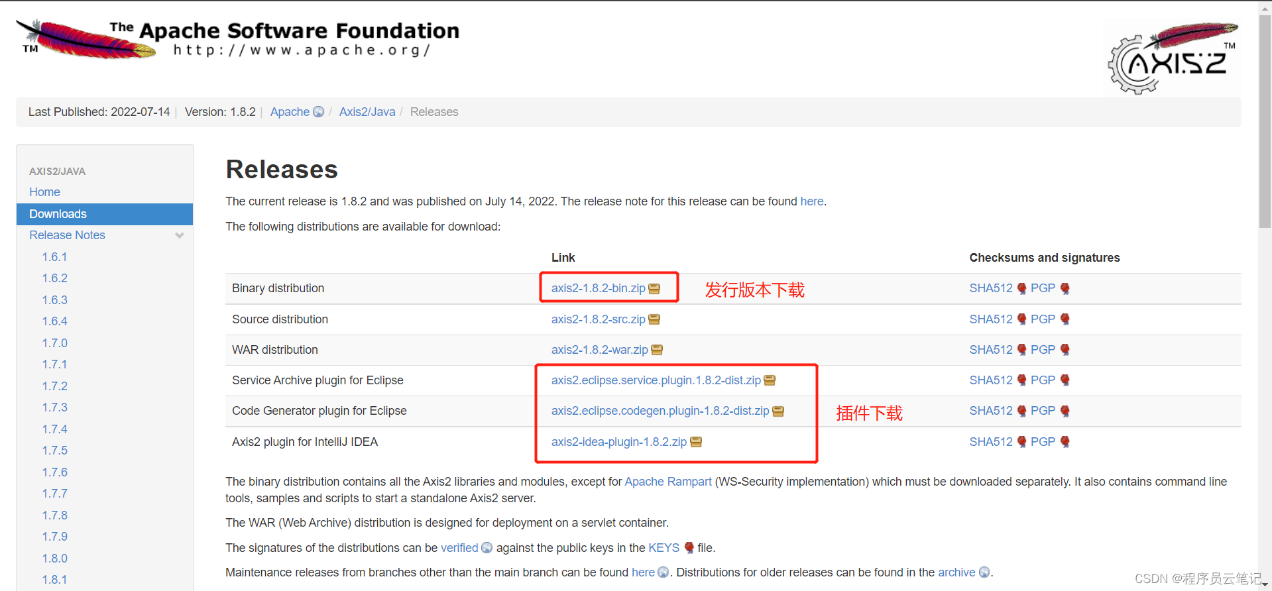The image size is (1272, 591).
Task: Select the Downloads sidebar item
Action: (x=105, y=214)
